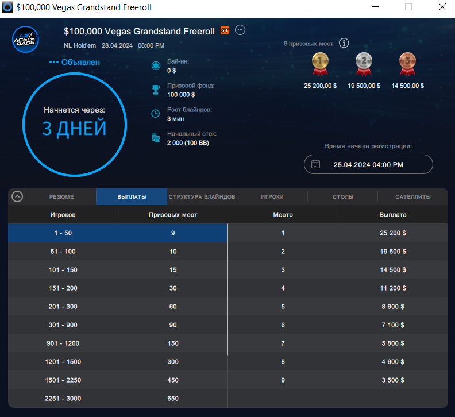Click the Выплата column header
455x417 pixels.
[x=393, y=215]
